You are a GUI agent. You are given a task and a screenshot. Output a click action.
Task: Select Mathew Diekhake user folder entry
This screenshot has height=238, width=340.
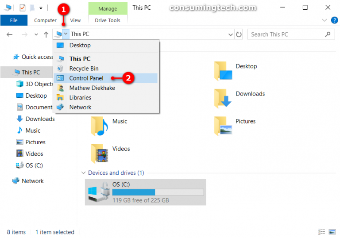pyautogui.click(x=106, y=88)
